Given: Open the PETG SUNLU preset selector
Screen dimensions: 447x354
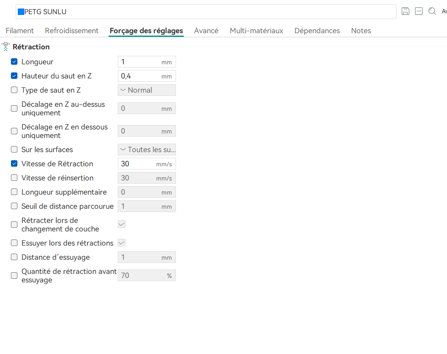Looking at the screenshot, I should [206, 12].
